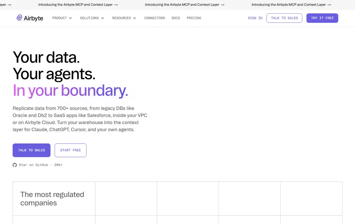Click the 'The most regulated companies' text
Screen dimensions: 359x224
coord(52,199)
